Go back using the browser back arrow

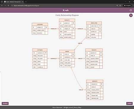[2, 6]
